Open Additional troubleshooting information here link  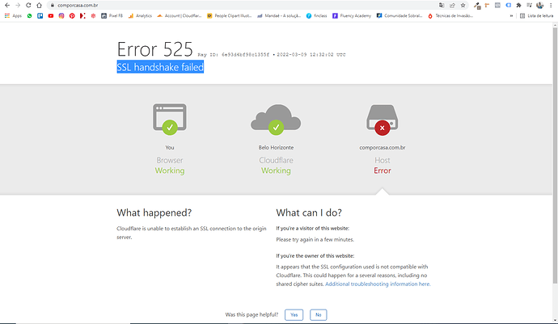click(x=378, y=284)
